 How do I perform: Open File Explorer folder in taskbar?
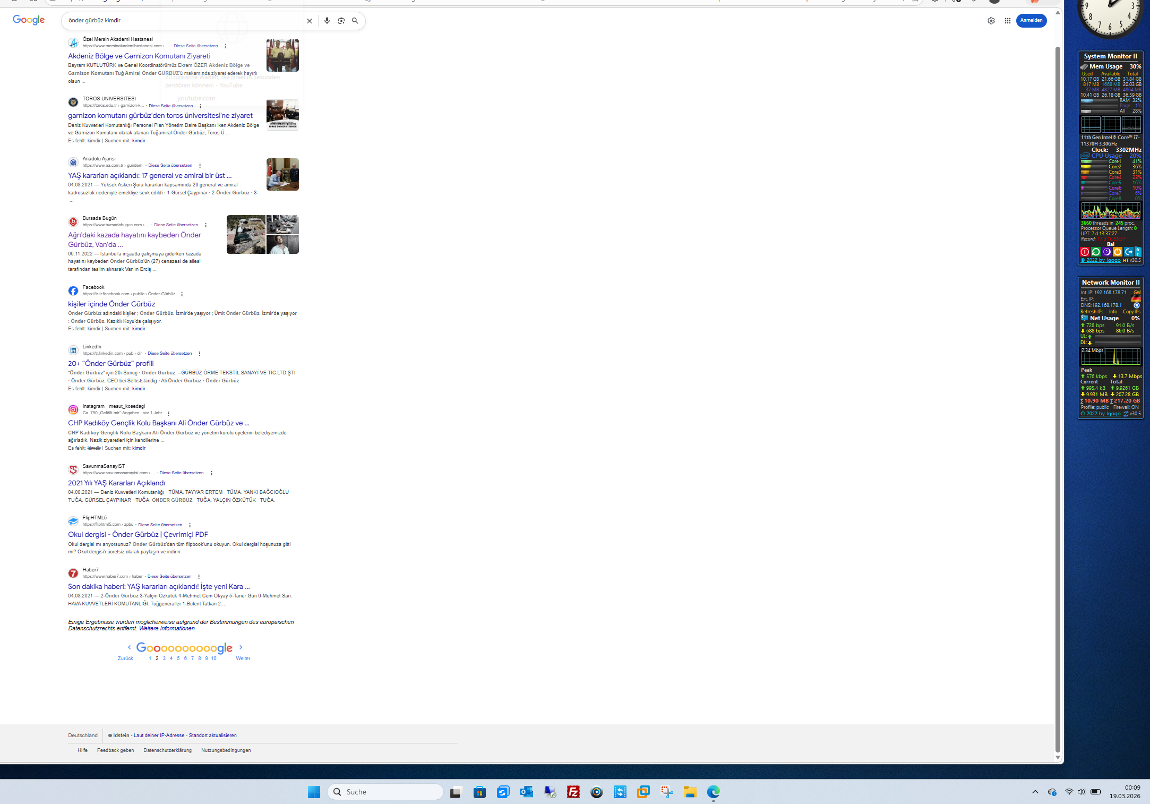pyautogui.click(x=690, y=792)
